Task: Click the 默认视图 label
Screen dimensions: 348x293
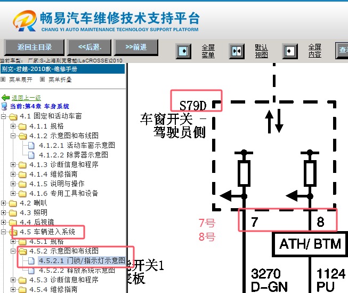Action: (x=262, y=51)
